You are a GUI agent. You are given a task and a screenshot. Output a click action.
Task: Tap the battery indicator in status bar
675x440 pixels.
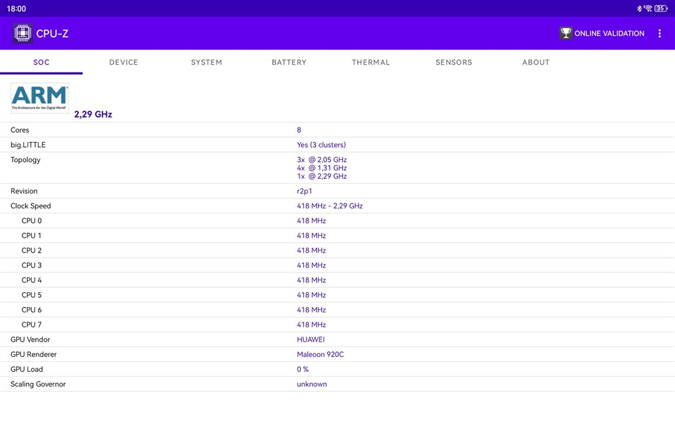point(660,8)
